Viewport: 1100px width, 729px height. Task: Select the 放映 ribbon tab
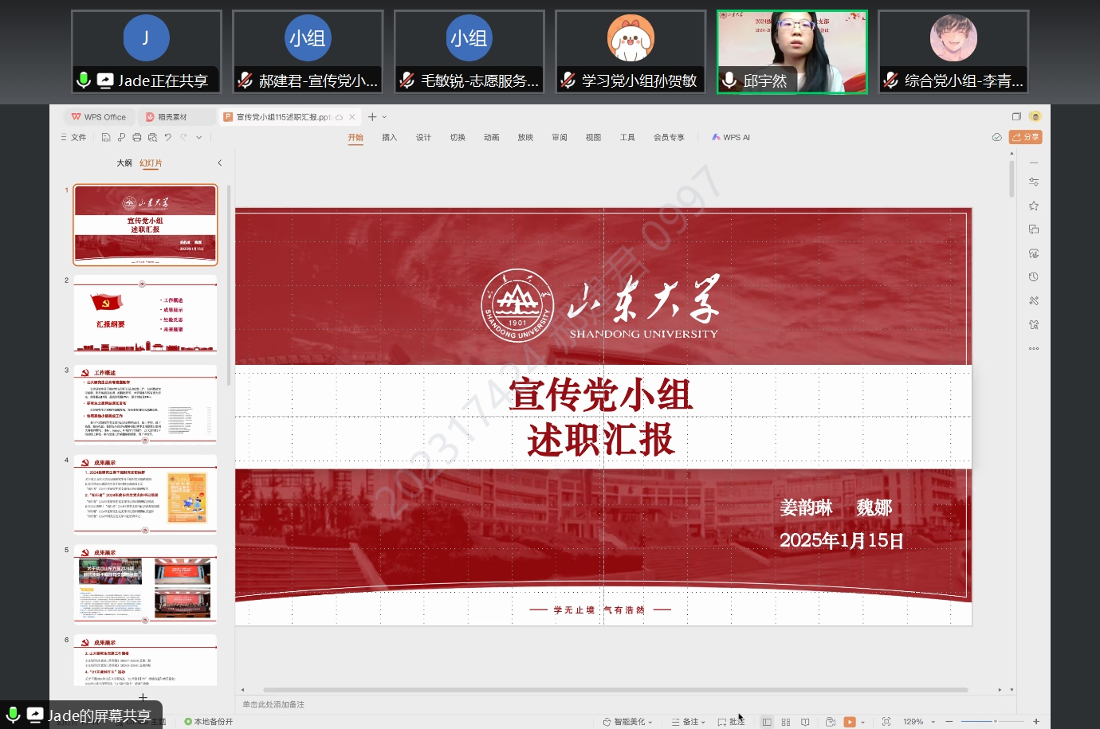click(x=525, y=137)
